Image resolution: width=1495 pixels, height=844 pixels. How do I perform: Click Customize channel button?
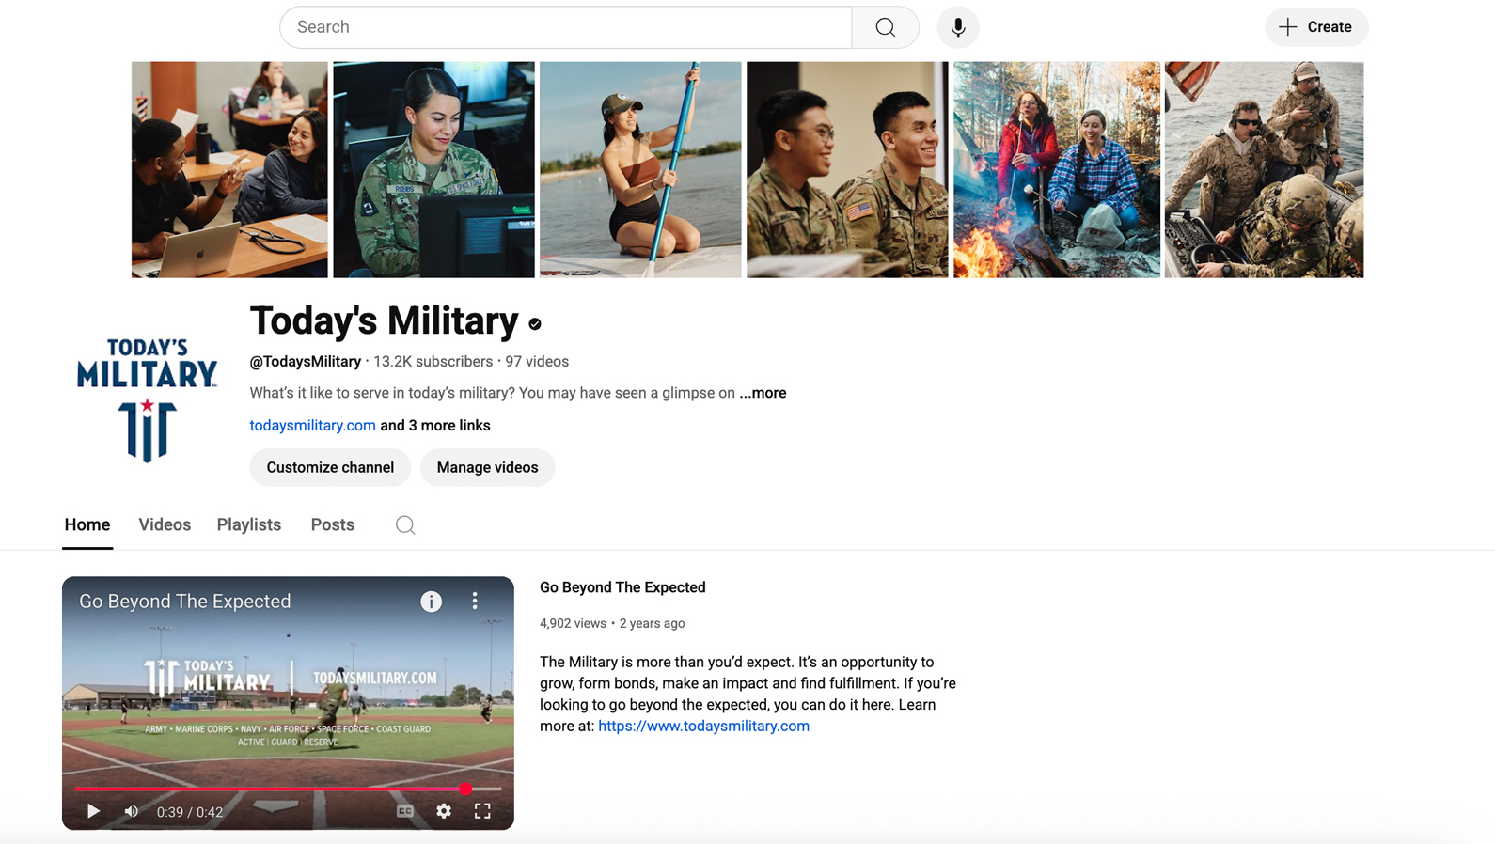(330, 467)
